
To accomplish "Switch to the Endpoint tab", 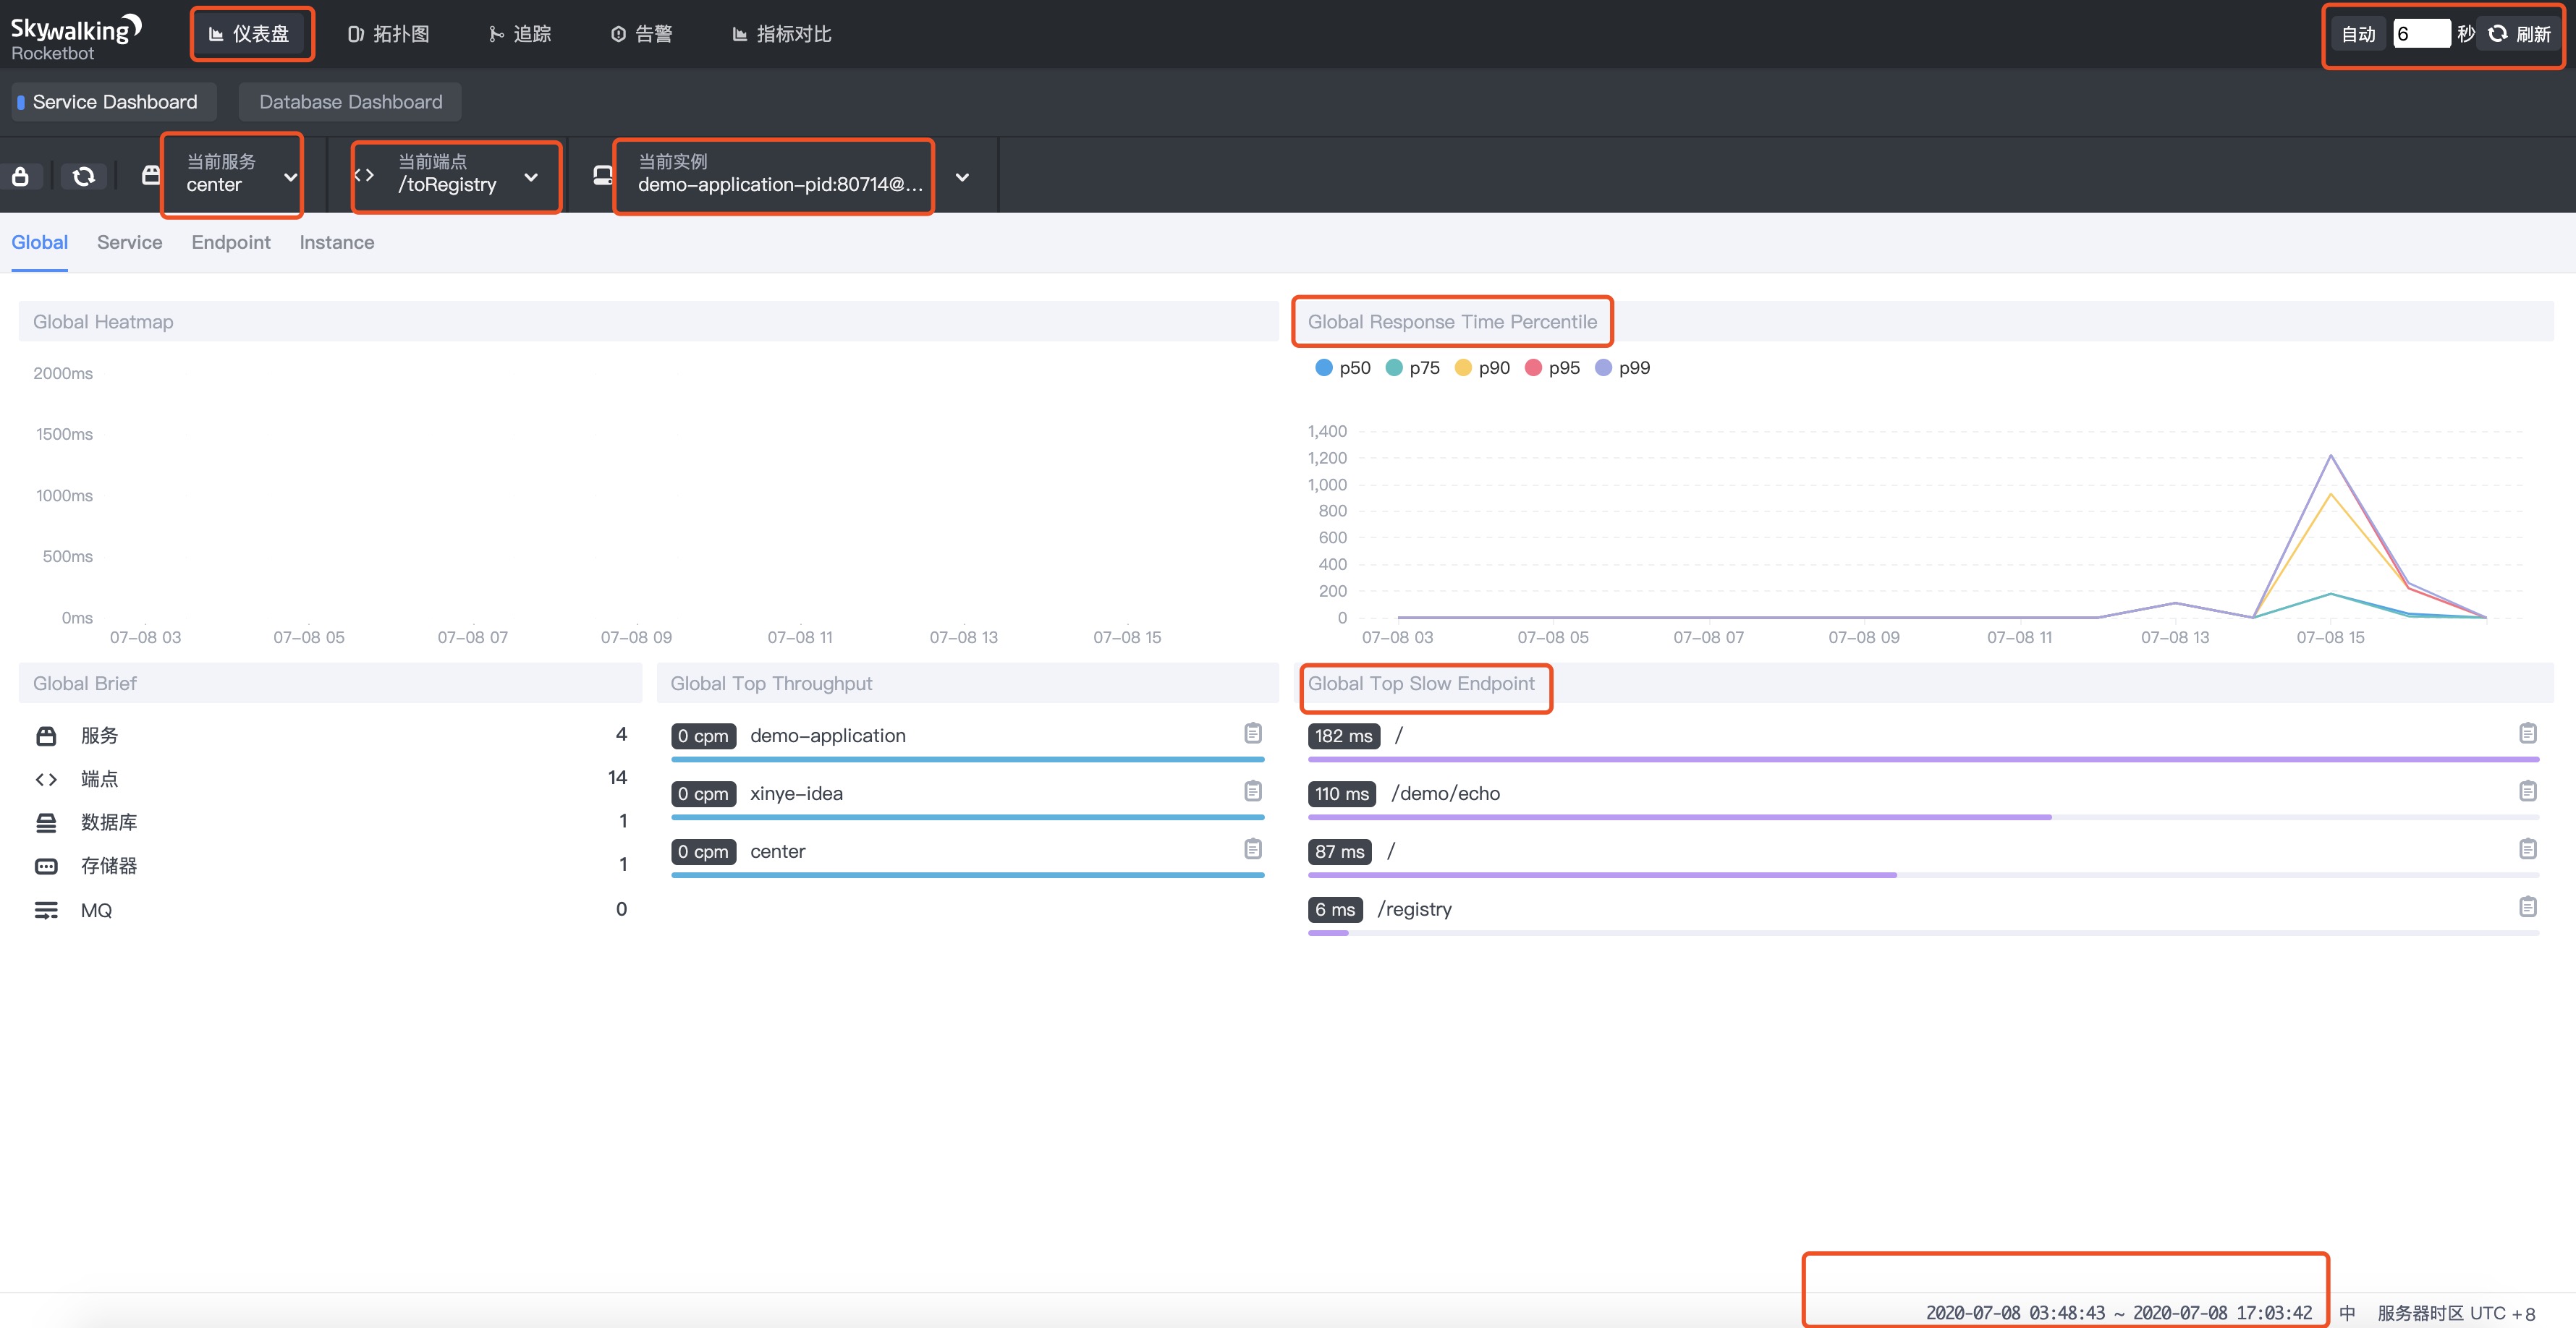I will tap(231, 243).
